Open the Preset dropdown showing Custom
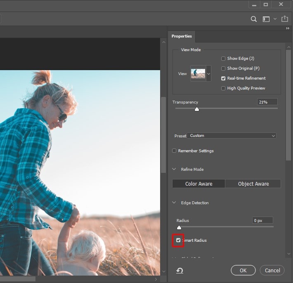This screenshot has width=293, height=283. 232,136
